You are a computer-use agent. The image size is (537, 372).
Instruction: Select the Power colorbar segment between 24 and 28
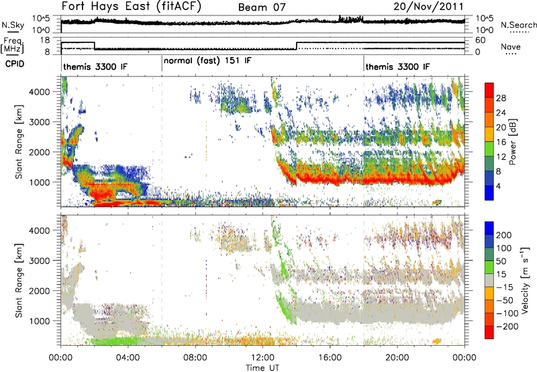(489, 105)
